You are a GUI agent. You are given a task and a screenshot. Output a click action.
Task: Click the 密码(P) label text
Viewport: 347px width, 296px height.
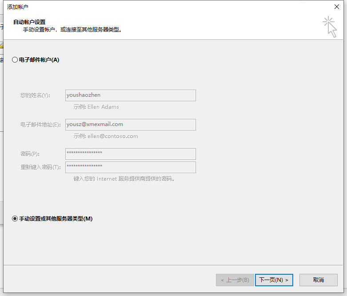[x=30, y=154]
